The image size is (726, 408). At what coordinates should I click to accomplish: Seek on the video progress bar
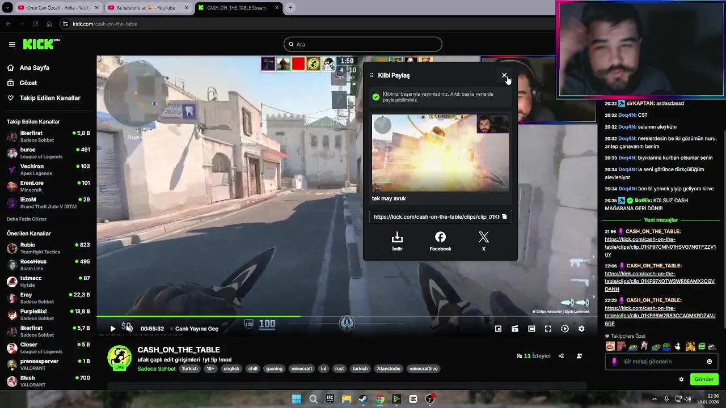click(347, 317)
